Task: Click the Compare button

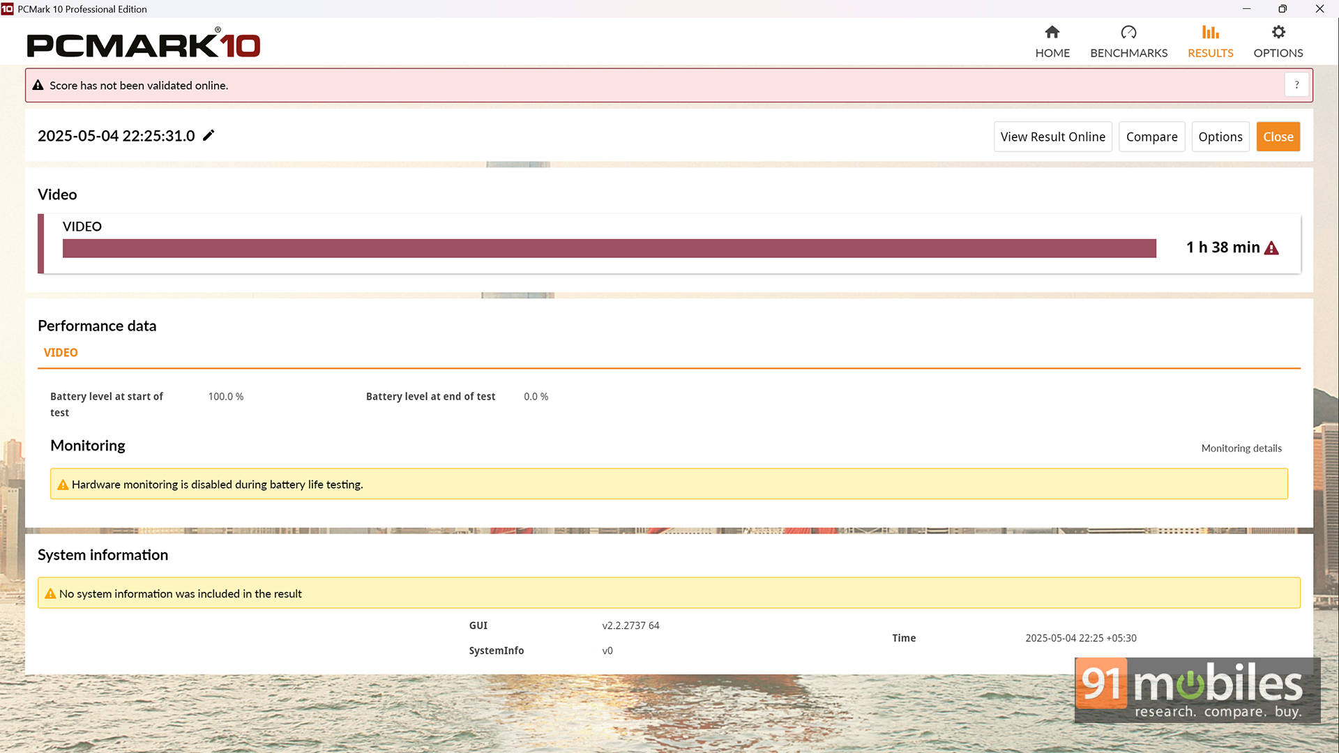Action: point(1151,137)
